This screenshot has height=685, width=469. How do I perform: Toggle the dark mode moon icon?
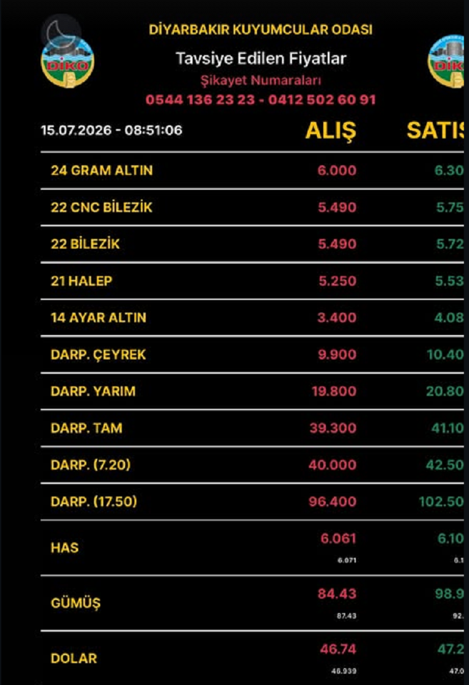click(x=61, y=33)
